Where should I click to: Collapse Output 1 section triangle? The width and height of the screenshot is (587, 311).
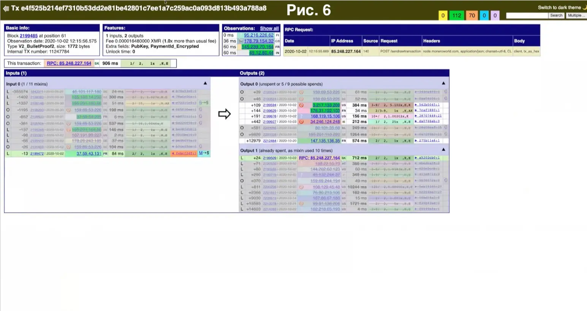tap(443, 149)
